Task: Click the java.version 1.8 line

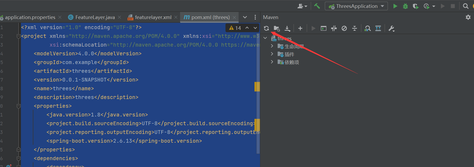Action: (97, 115)
